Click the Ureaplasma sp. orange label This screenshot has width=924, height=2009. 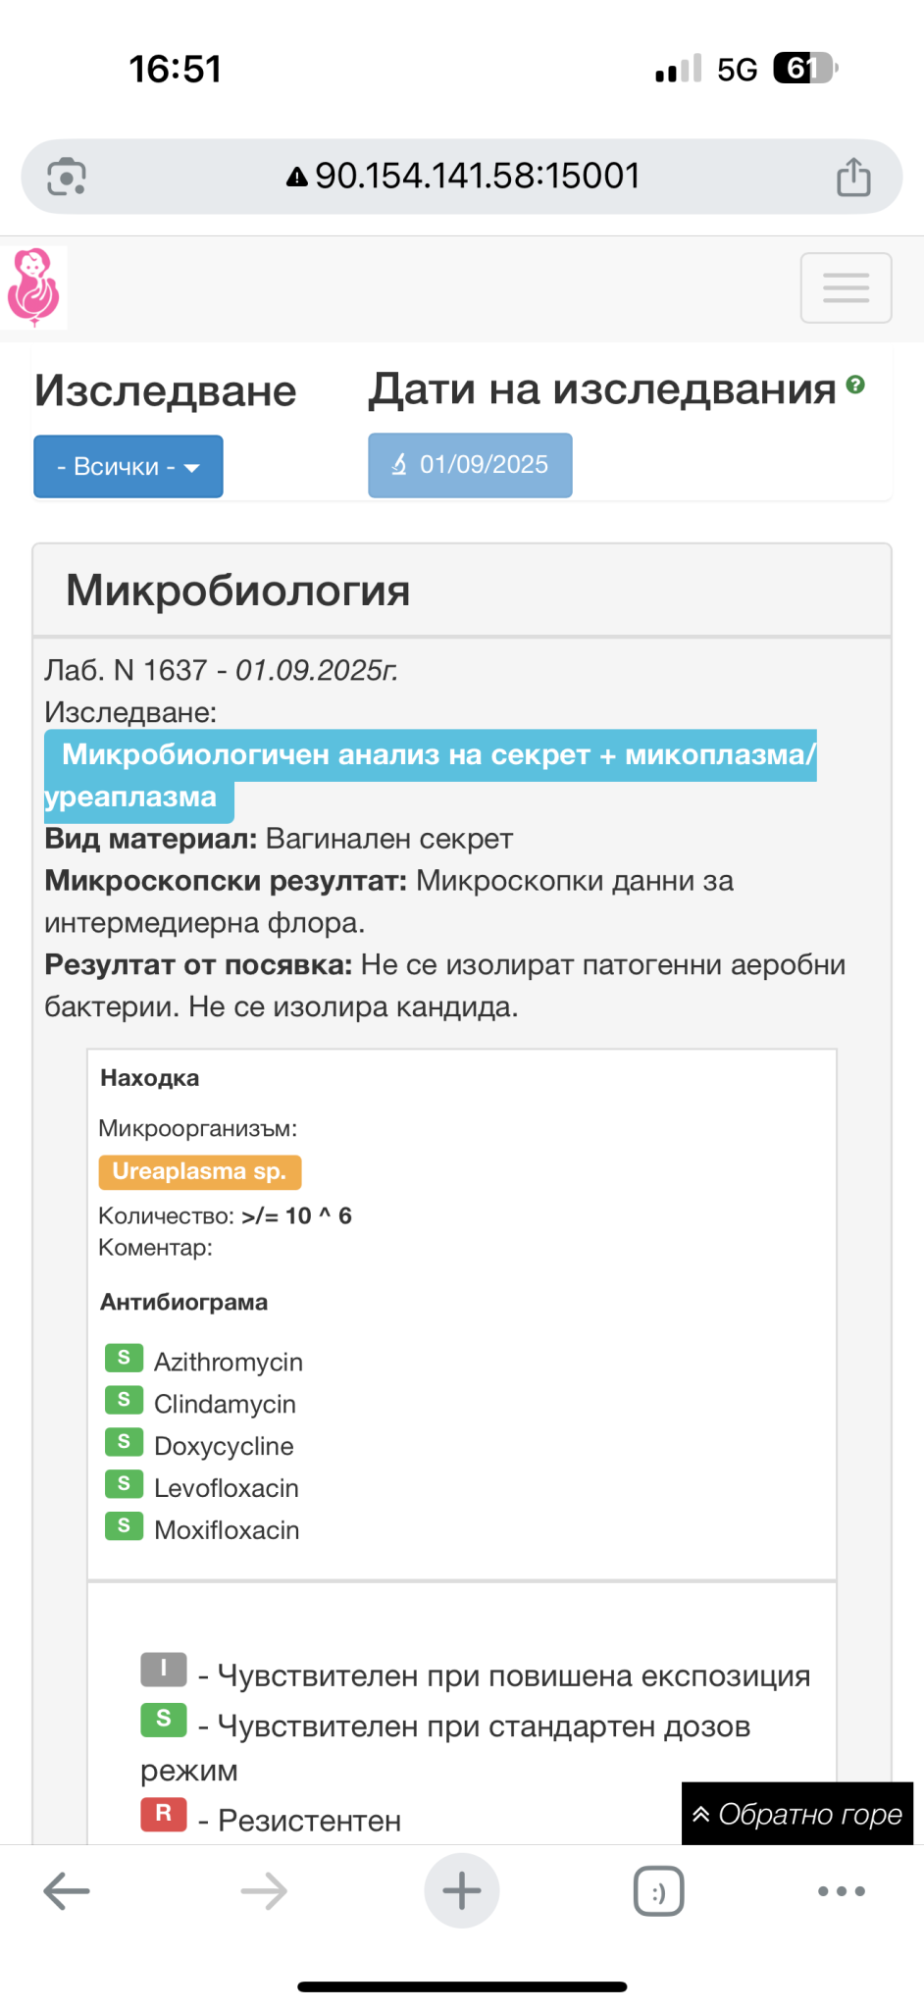(x=199, y=1171)
